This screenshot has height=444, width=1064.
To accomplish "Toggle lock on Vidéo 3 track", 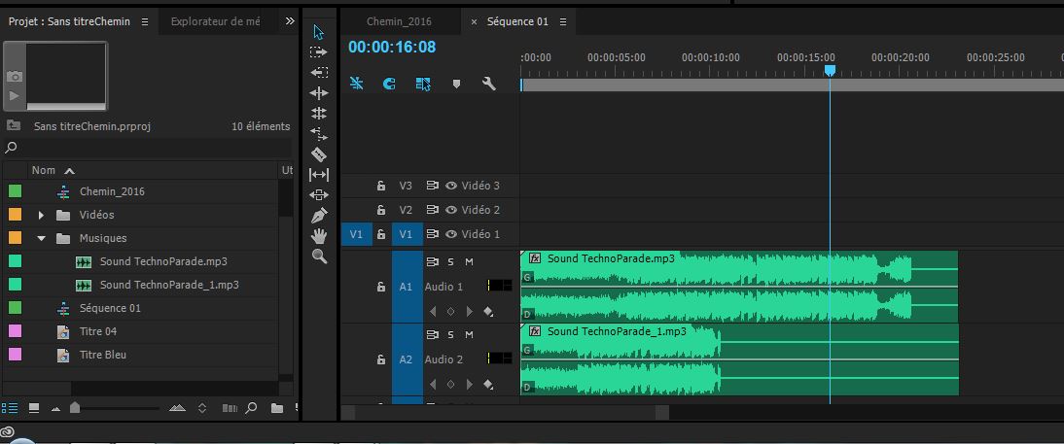I will click(x=381, y=185).
